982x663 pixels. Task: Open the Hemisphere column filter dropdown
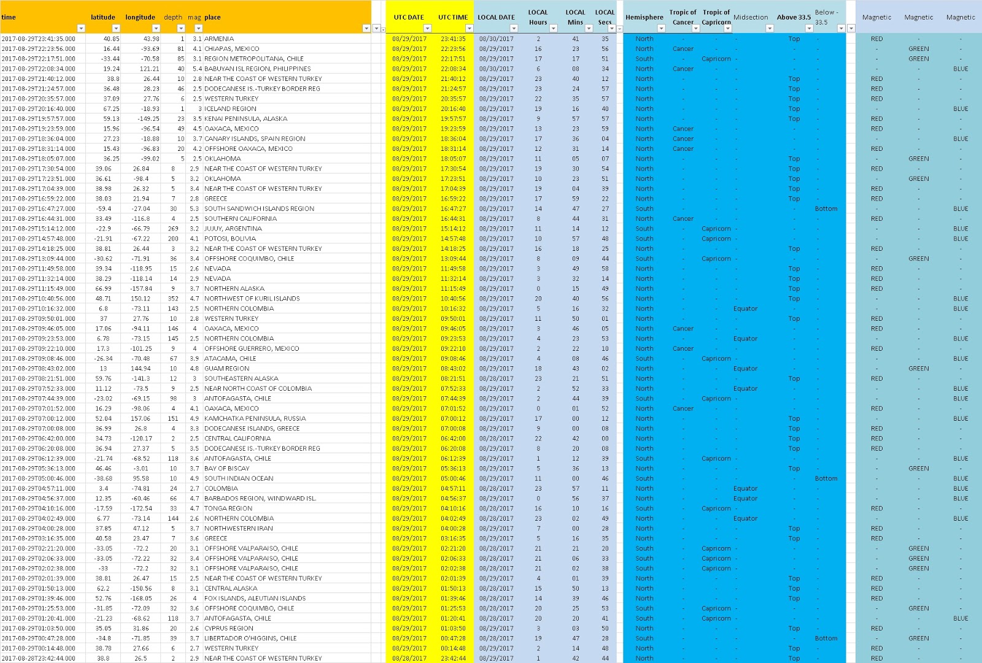coord(661,28)
